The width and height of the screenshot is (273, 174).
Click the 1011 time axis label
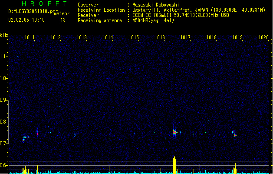(x=30, y=37)
